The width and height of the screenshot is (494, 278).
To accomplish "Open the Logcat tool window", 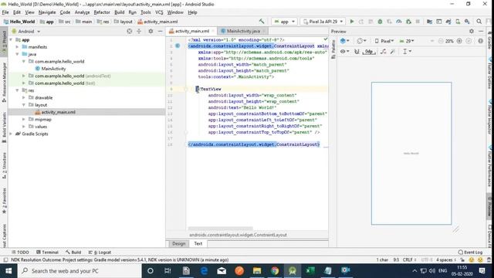I will pyautogui.click(x=100, y=253).
